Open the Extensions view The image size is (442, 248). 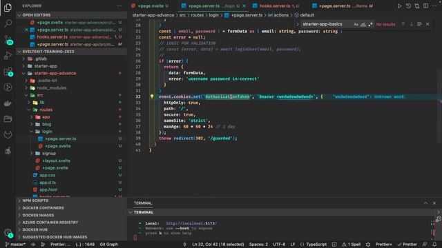pyautogui.click(x=8, y=72)
